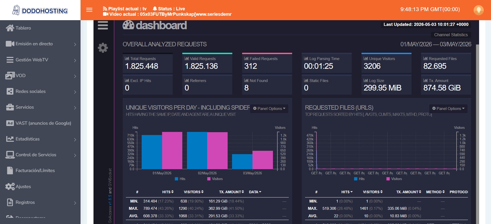
Task: Click the 01/MAY/2026 — 03/MAY/2026 date range
Action: [x=436, y=44]
